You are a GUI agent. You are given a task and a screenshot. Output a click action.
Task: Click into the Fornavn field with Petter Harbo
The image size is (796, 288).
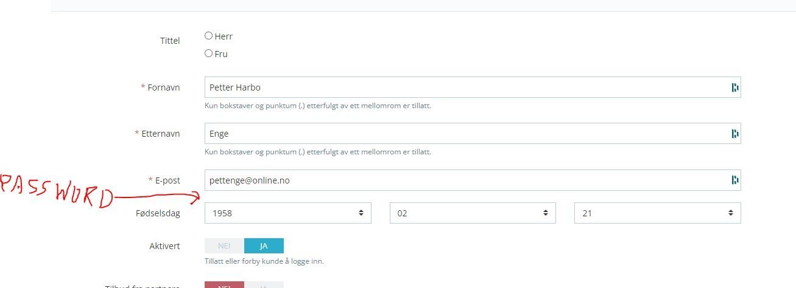coord(463,87)
